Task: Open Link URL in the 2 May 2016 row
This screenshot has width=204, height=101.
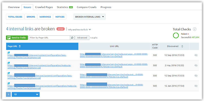Action: click(x=114, y=65)
